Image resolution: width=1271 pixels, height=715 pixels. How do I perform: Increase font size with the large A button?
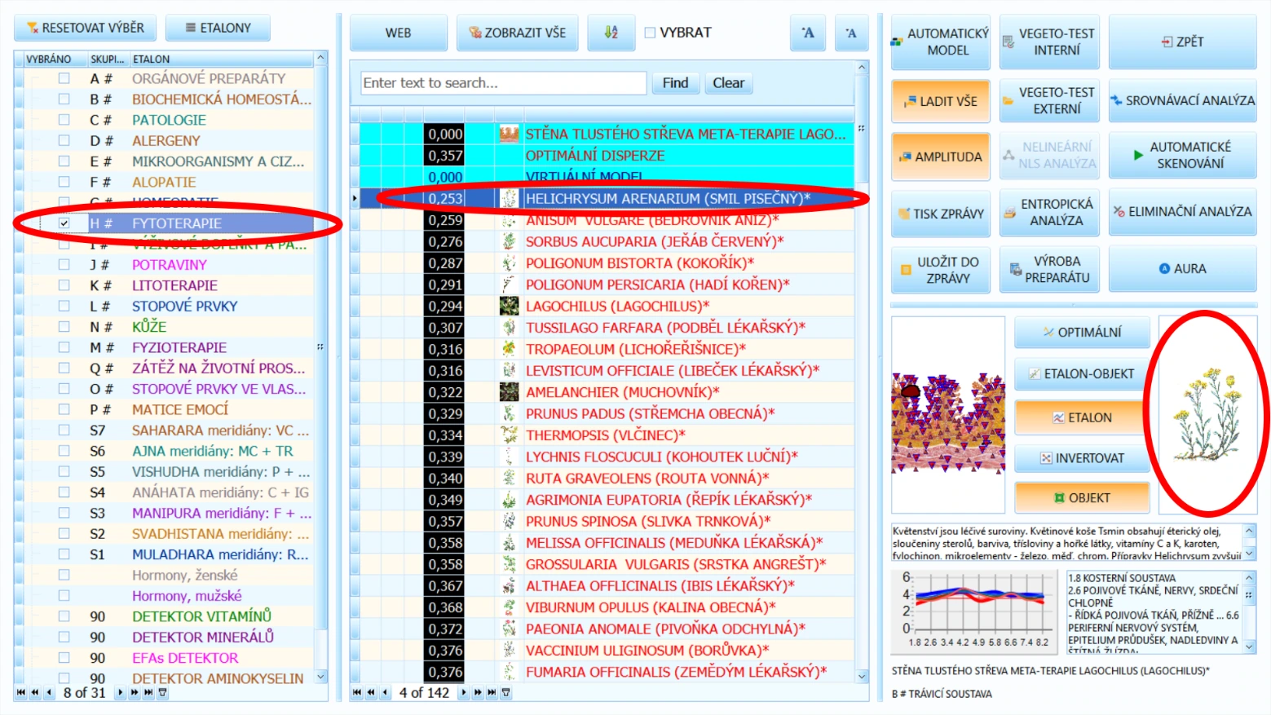[x=807, y=33]
